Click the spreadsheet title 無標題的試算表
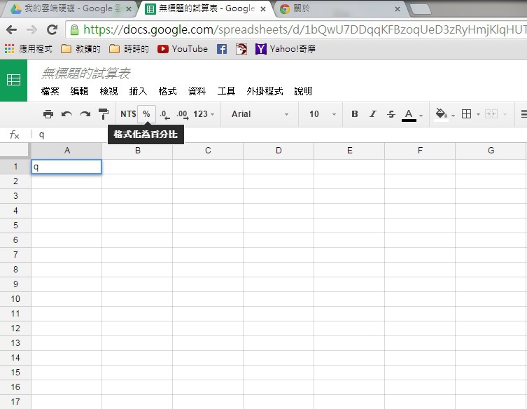The image size is (527, 409). [x=85, y=73]
